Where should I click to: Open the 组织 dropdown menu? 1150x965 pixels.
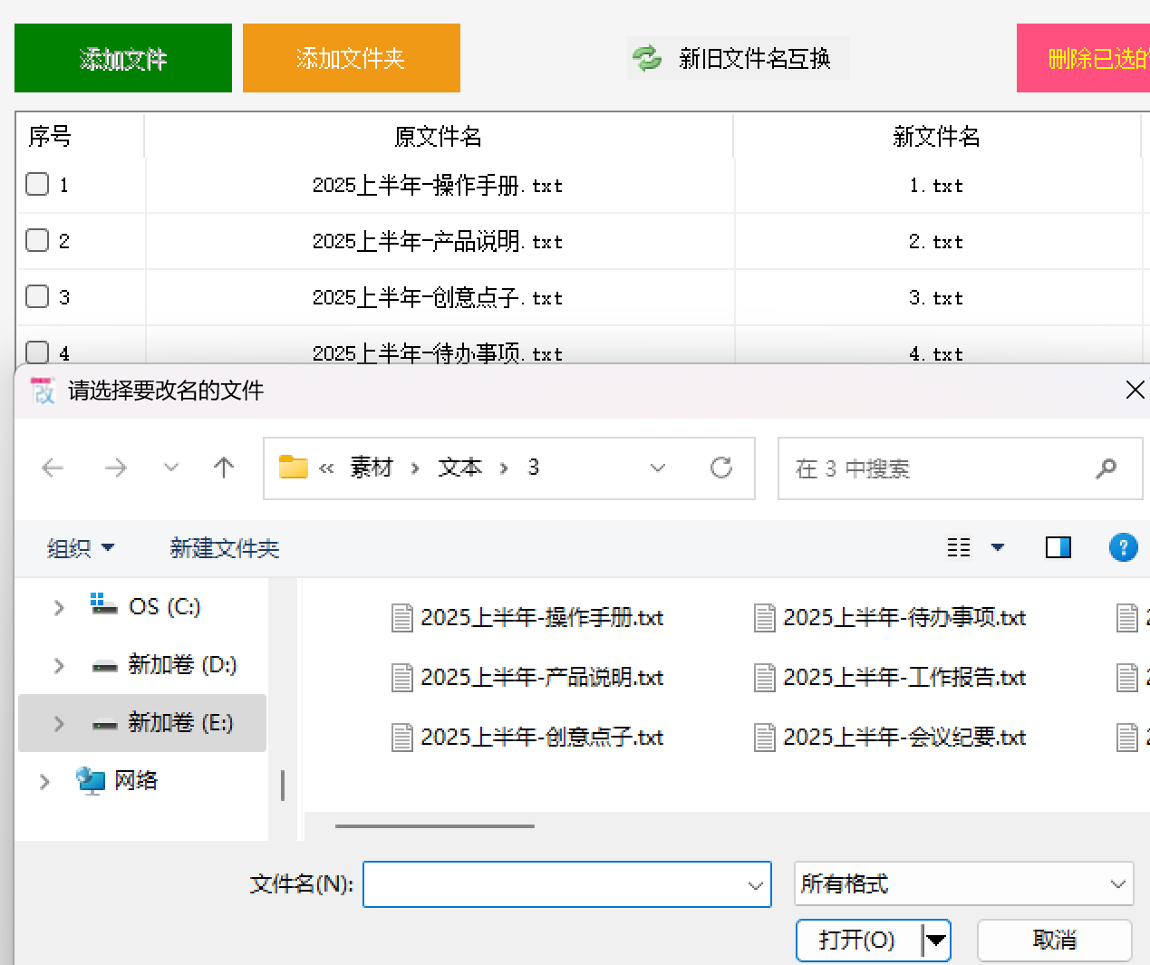tap(80, 547)
